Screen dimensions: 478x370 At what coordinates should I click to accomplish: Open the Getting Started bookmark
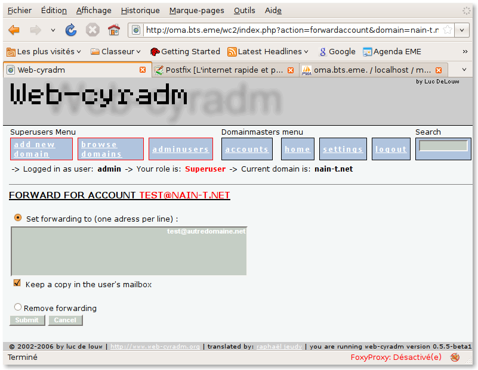[x=185, y=52]
